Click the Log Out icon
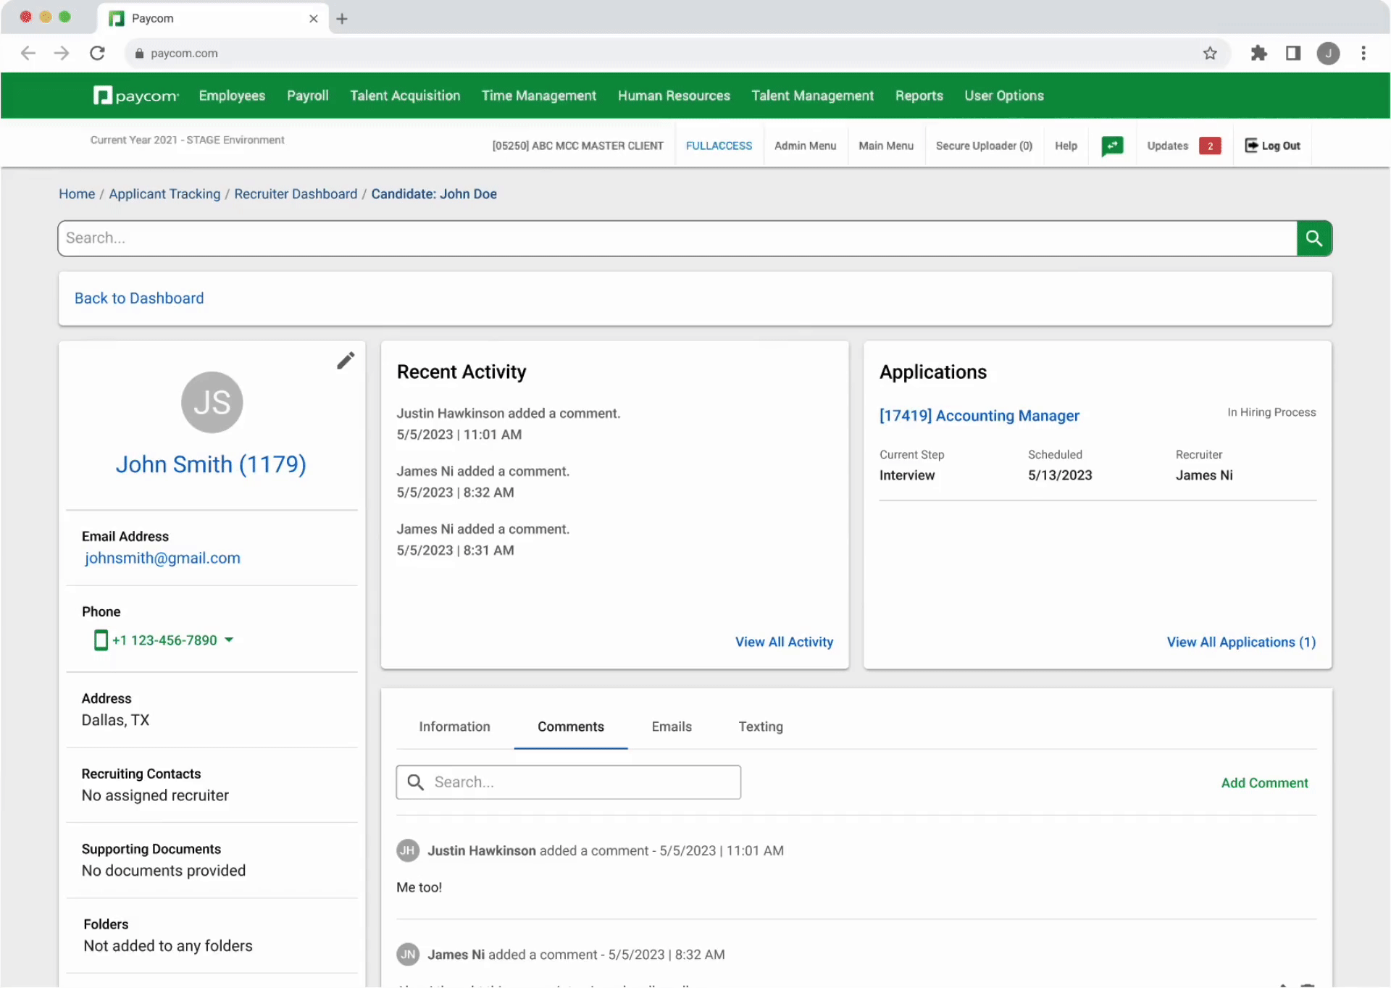 coord(1251,146)
